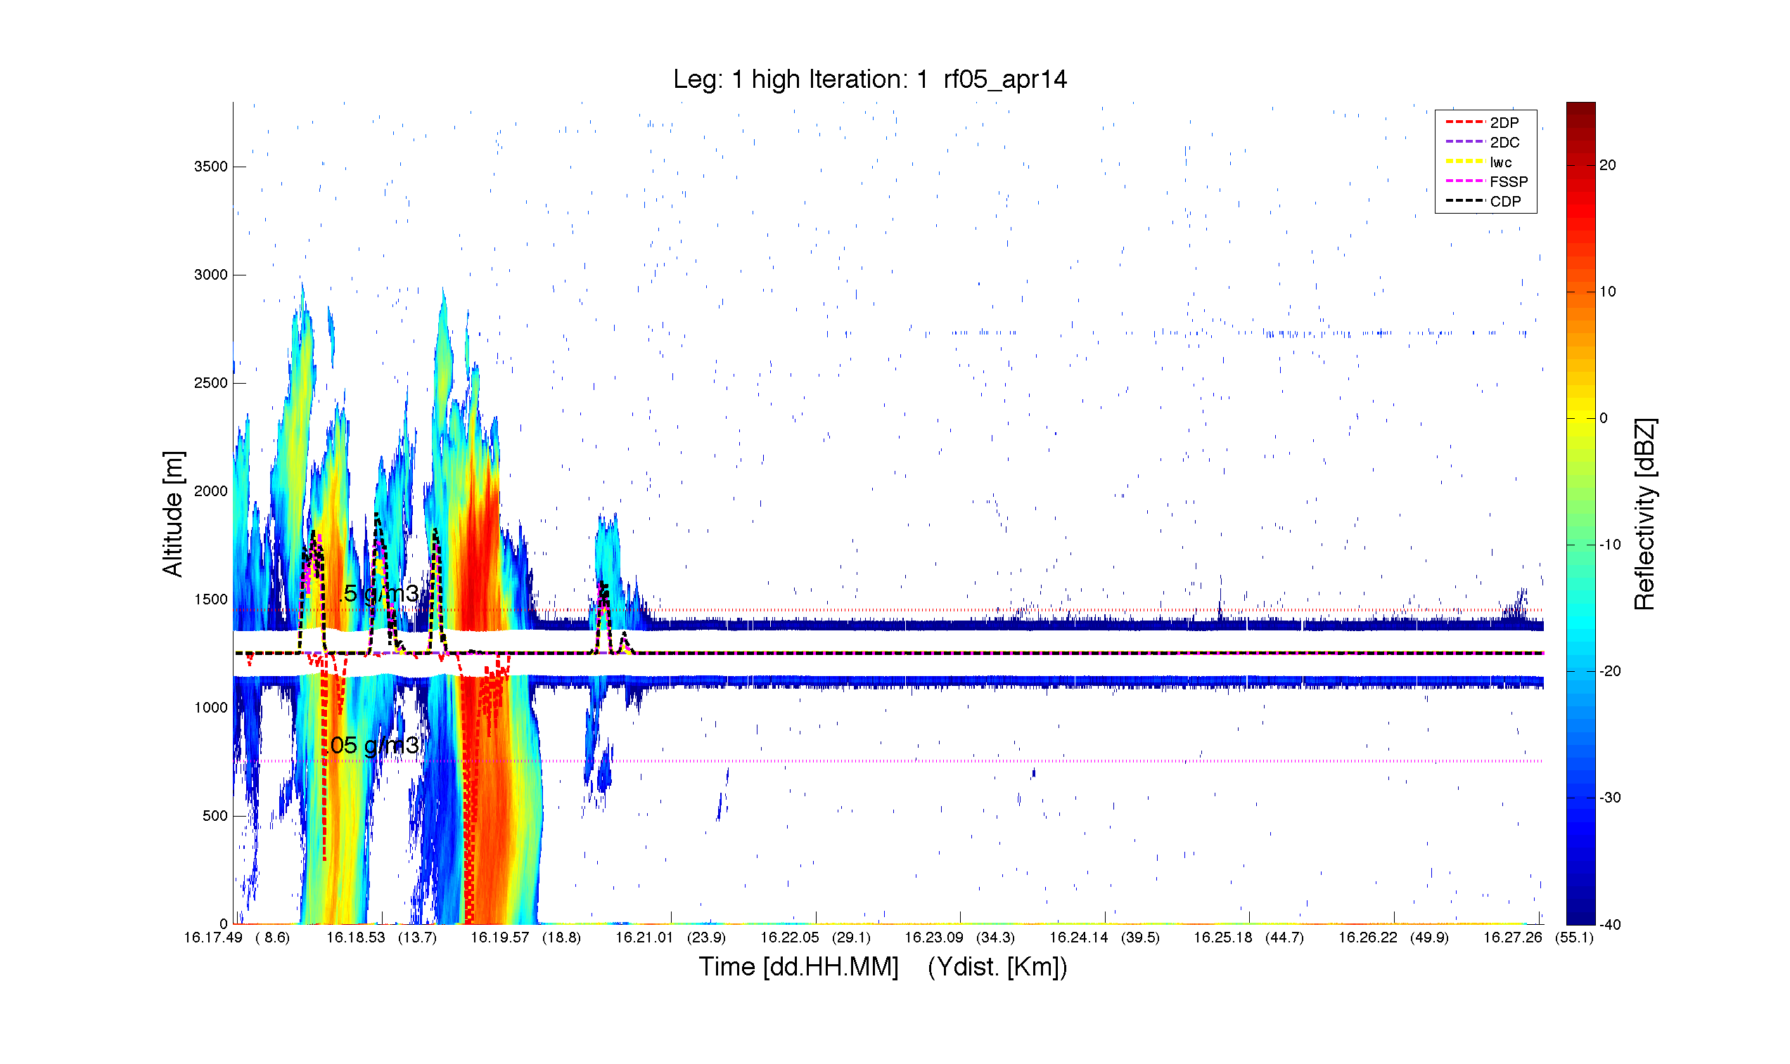Click the 'Time [dd.HH.MM] (Ydist. [Km])' axis label
Image resolution: width=1790 pixels, height=1064 pixels.
(883, 966)
